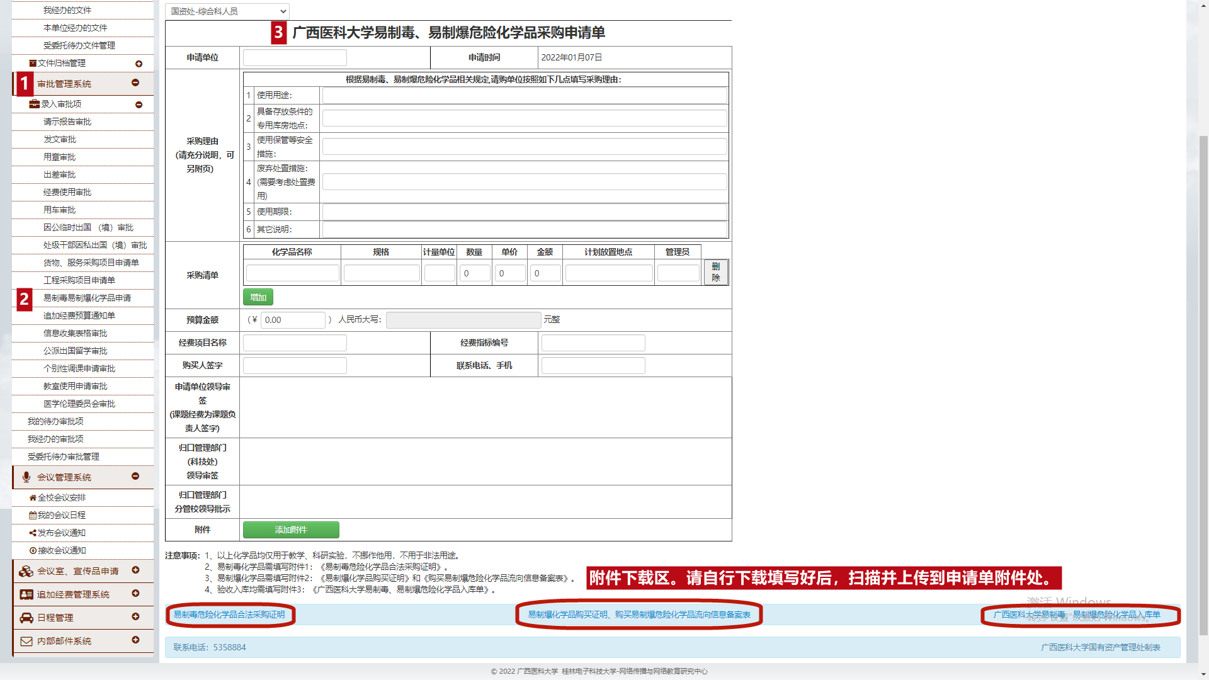The width and height of the screenshot is (1209, 680).
Task: Collapse the 会议管理系统 minus toggle
Action: click(135, 477)
